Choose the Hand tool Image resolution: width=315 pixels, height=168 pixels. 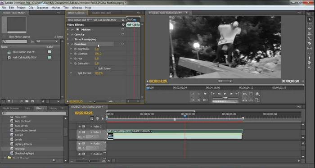(x=310, y=63)
